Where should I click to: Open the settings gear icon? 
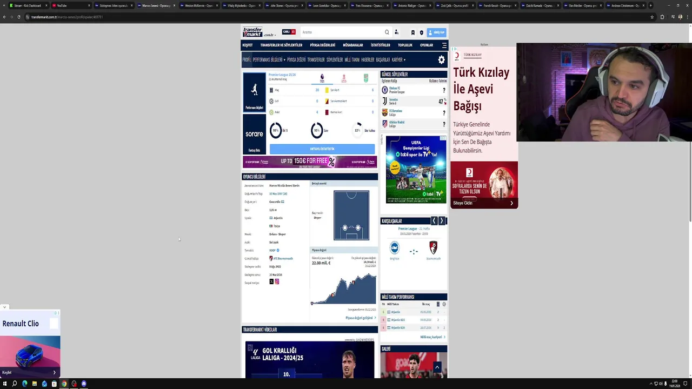pyautogui.click(x=442, y=60)
